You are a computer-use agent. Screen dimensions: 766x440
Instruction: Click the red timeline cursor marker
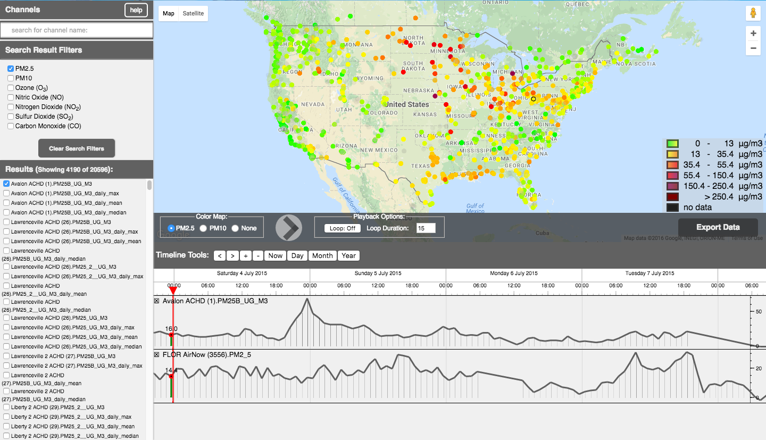tap(173, 290)
